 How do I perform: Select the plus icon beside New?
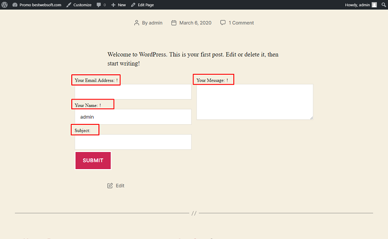click(113, 5)
